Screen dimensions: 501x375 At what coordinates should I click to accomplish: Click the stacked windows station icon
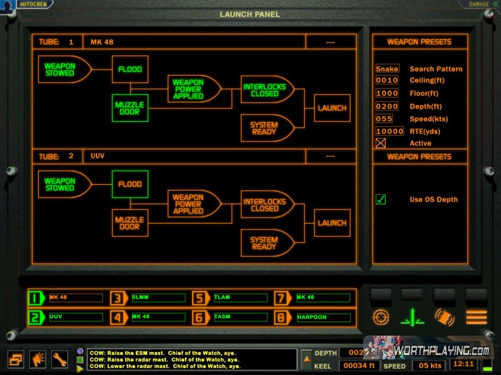click(16, 359)
